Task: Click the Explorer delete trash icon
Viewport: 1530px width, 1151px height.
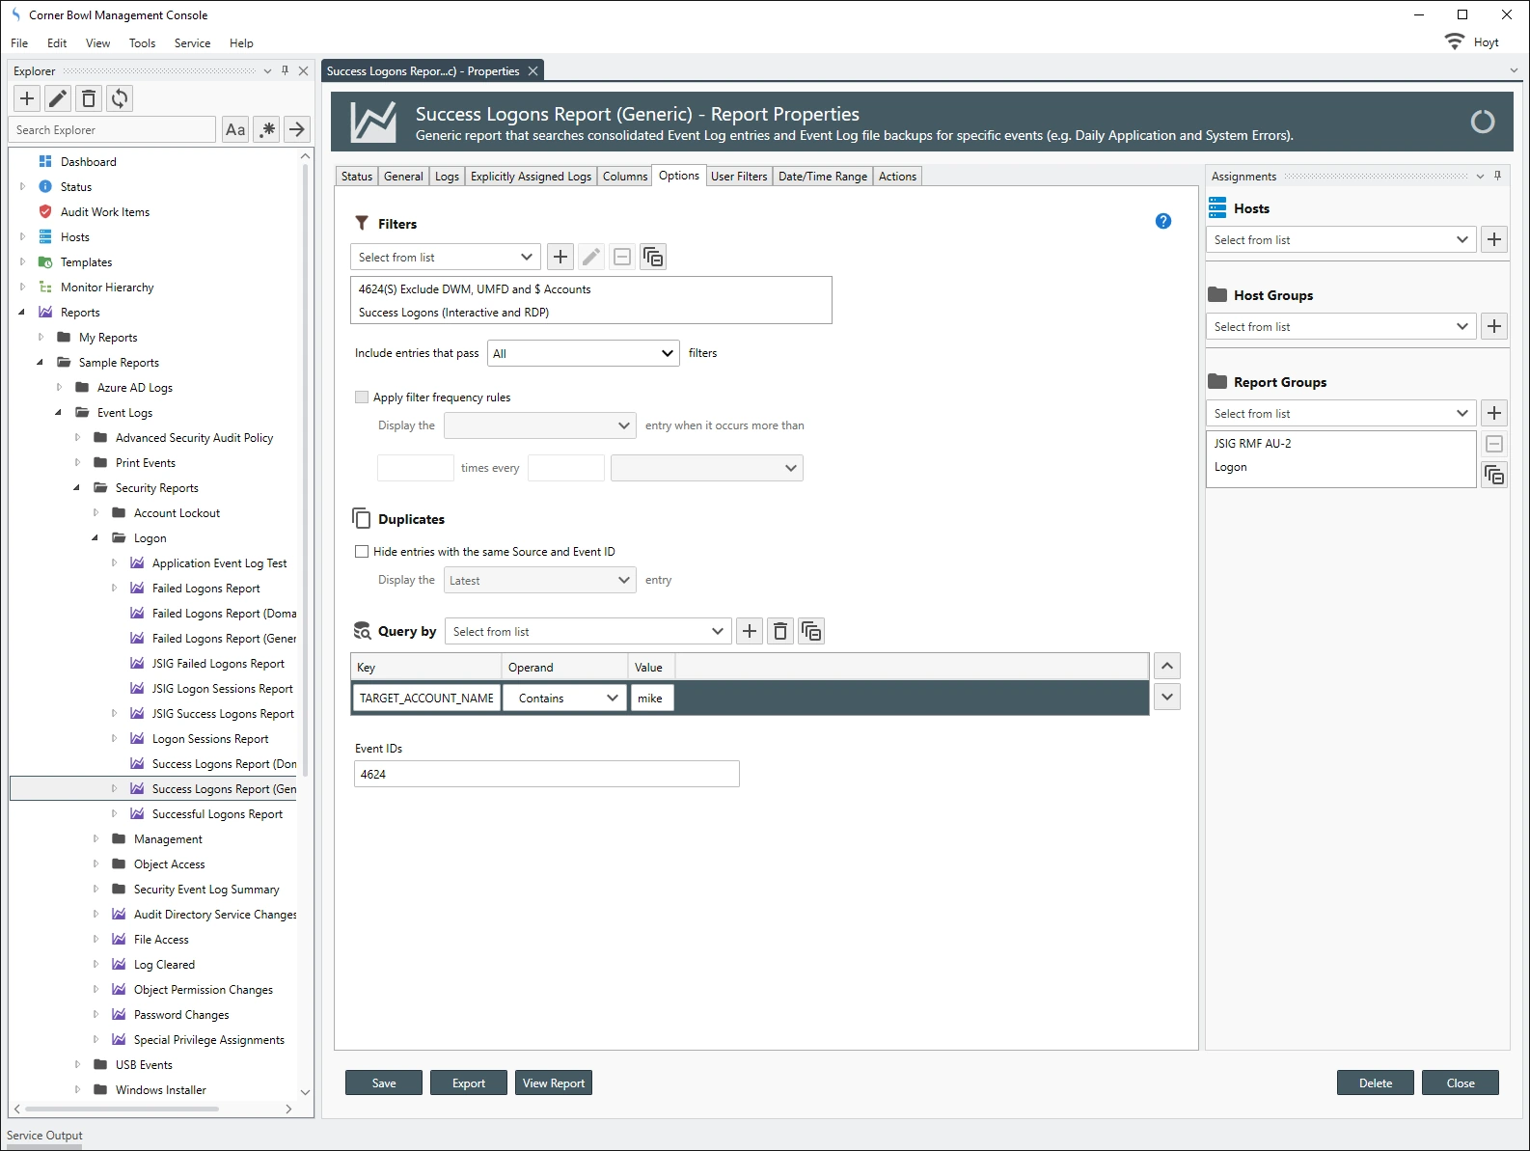Action: 89,98
